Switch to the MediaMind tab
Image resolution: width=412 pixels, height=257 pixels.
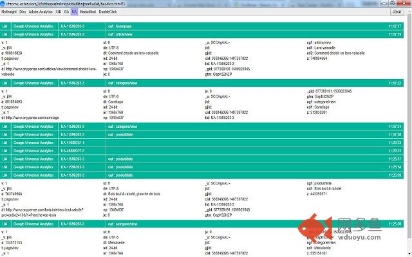coord(88,12)
